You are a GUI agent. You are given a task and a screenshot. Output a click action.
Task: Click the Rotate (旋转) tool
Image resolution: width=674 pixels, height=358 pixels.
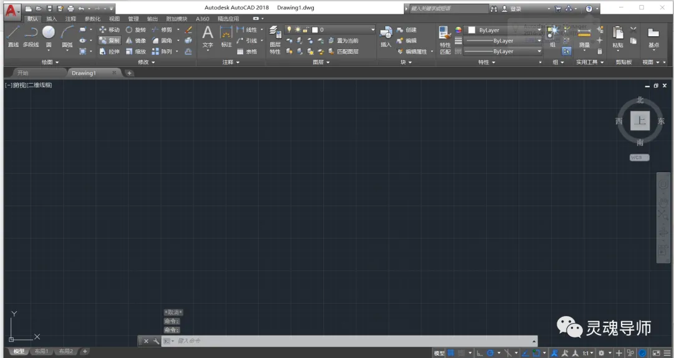pyautogui.click(x=136, y=30)
